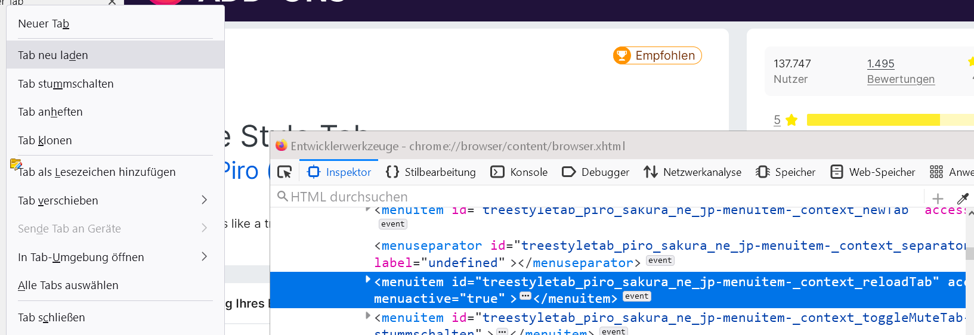Expand the context_toggleMuteTab menuitem node
This screenshot has width=974, height=335.
coord(368,315)
